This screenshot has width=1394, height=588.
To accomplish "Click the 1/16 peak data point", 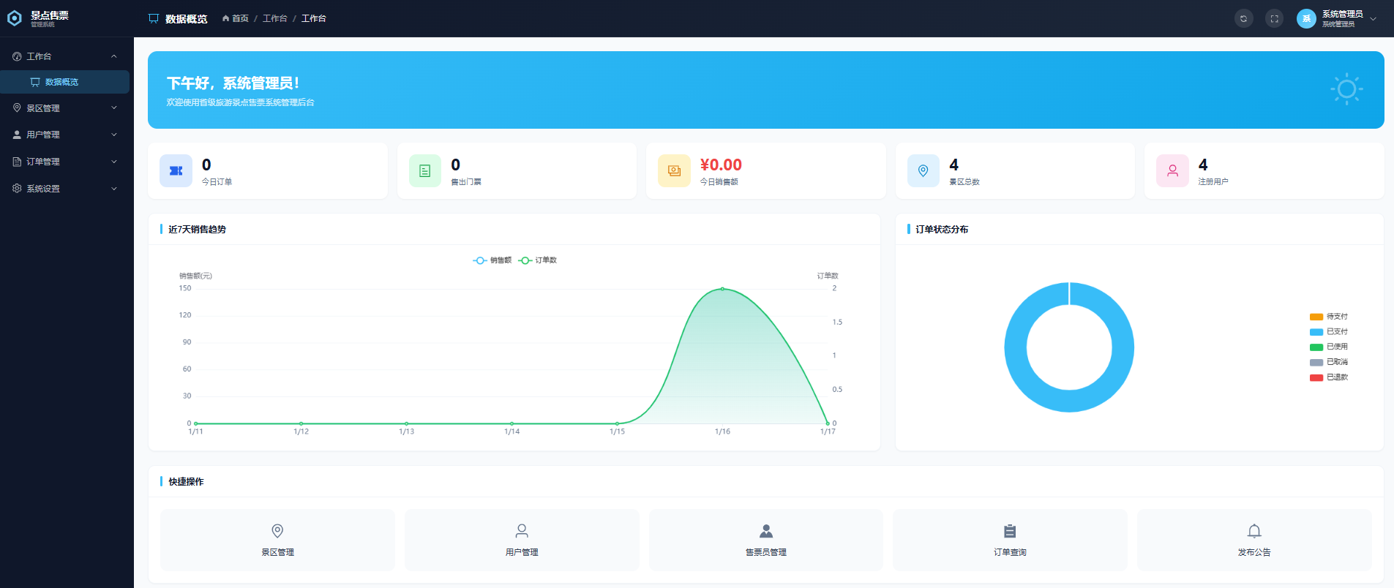I will click(722, 289).
